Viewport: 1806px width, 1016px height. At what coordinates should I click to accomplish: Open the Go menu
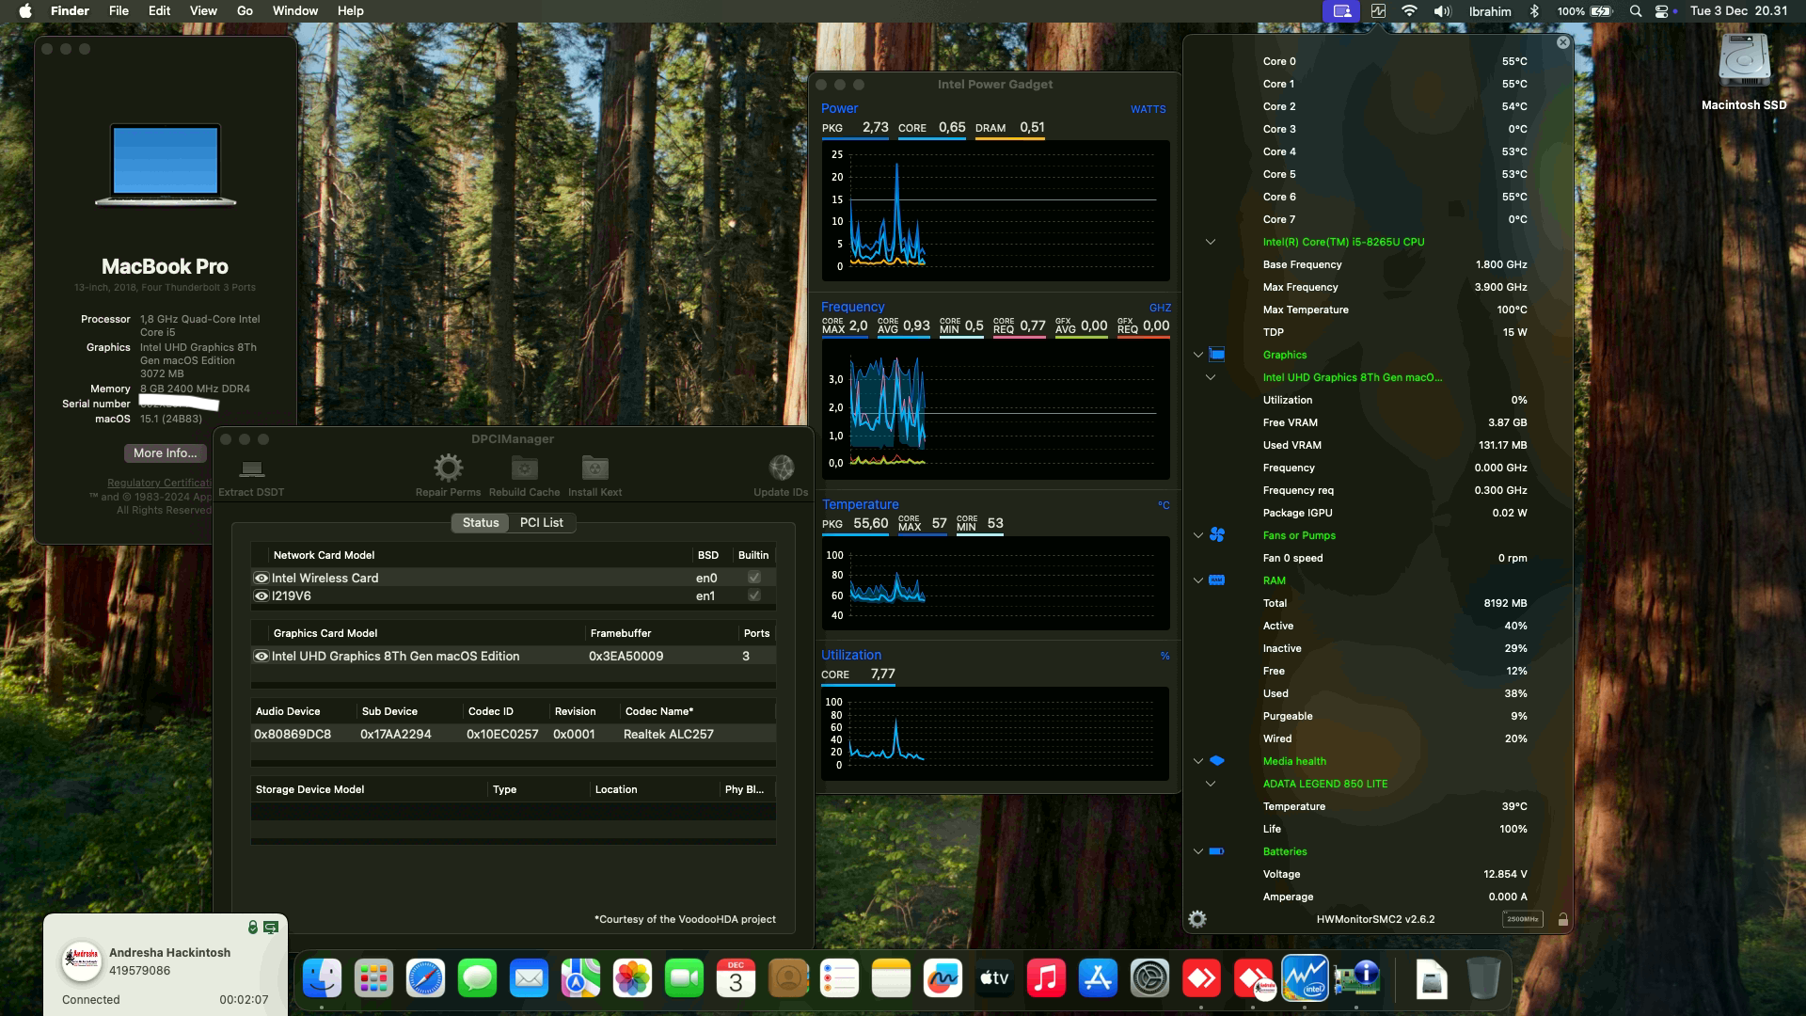point(245,10)
